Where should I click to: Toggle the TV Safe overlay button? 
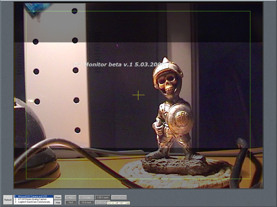(86, 197)
